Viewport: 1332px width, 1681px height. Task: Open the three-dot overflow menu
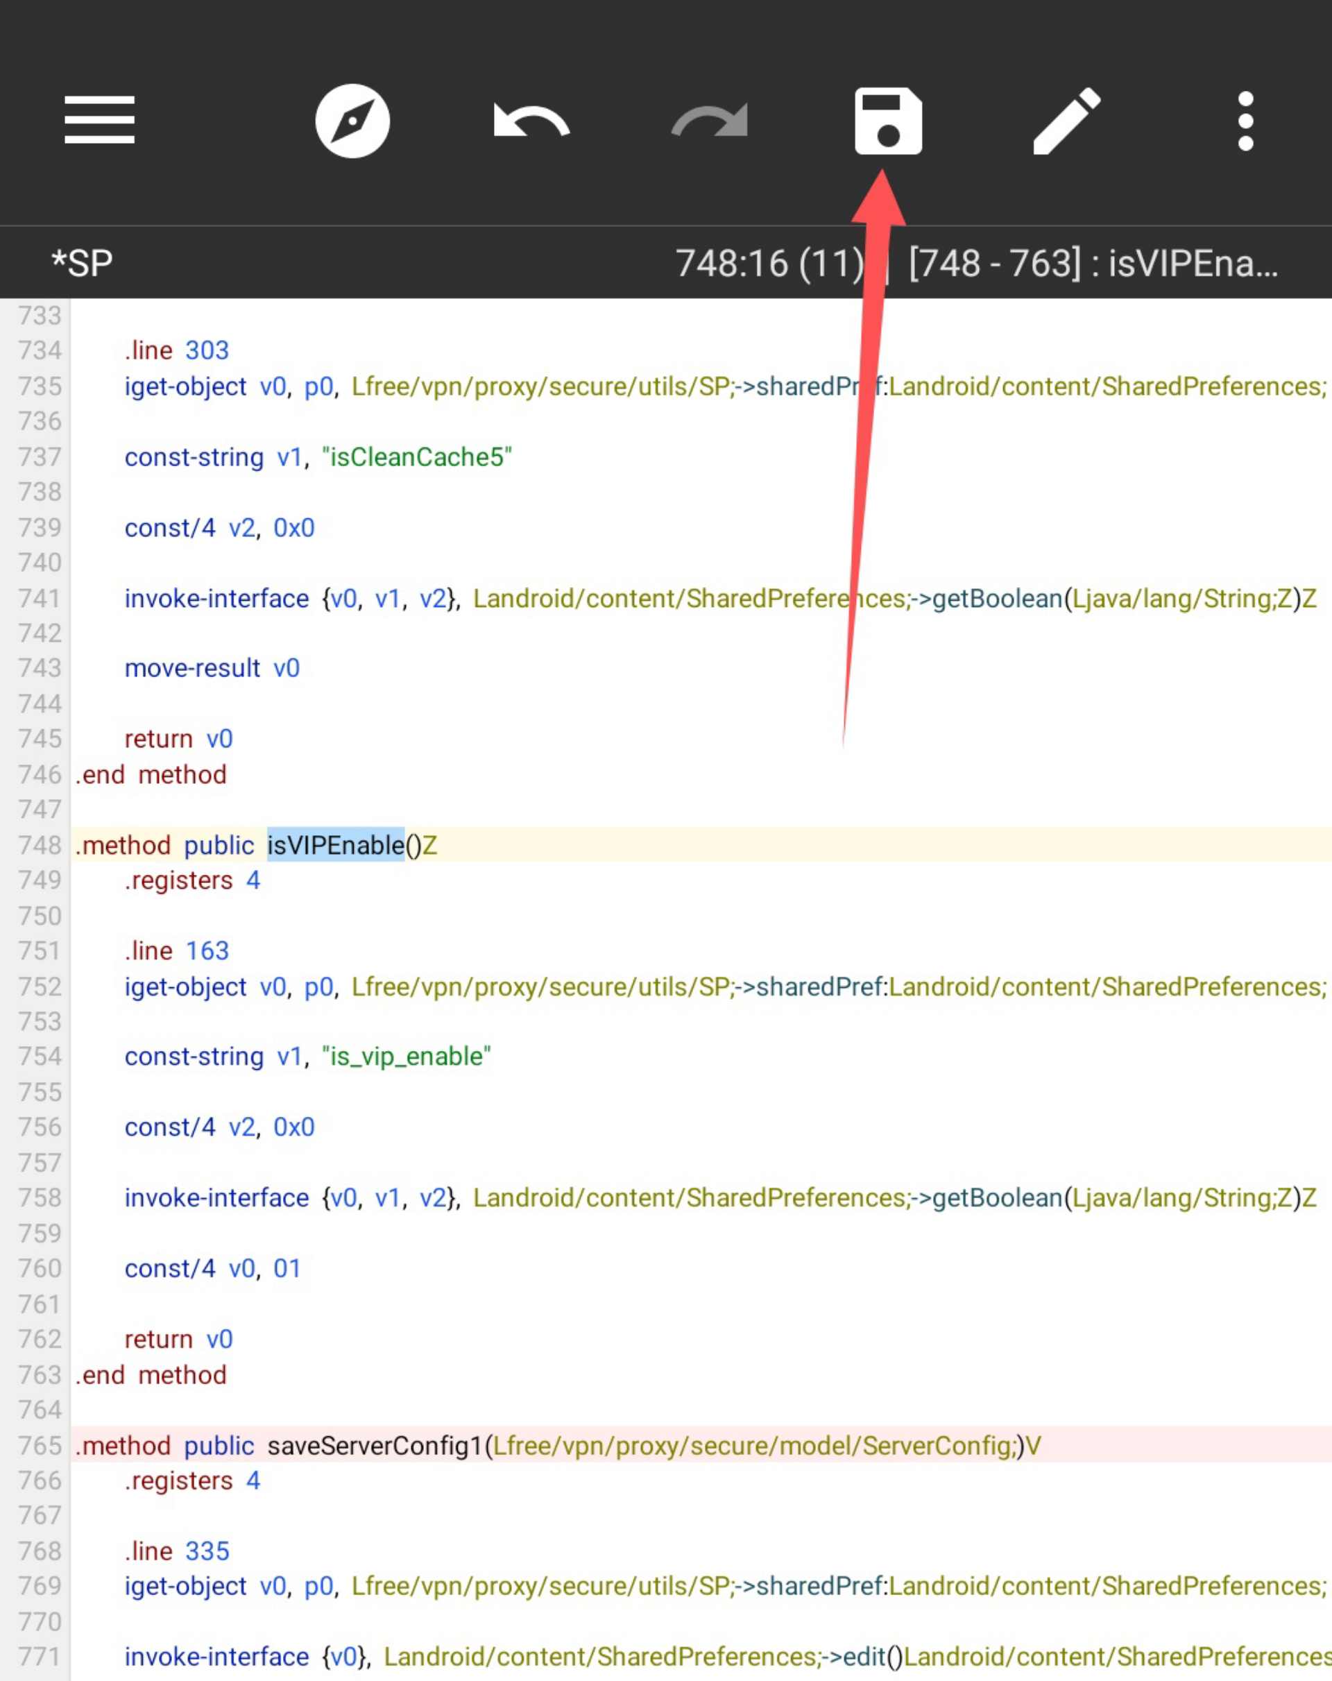(1245, 121)
